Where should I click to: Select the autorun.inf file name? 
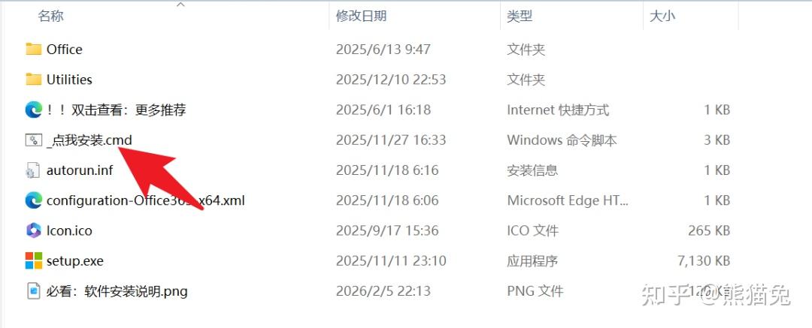pos(80,170)
